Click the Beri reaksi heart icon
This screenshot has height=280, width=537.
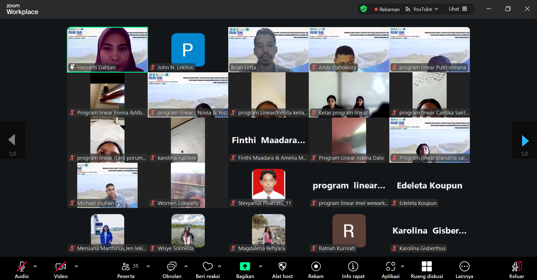coord(208,267)
